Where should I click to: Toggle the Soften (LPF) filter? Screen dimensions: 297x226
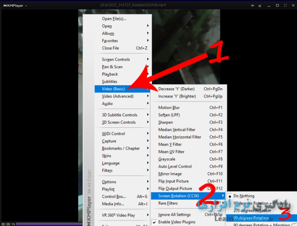[x=188, y=115]
